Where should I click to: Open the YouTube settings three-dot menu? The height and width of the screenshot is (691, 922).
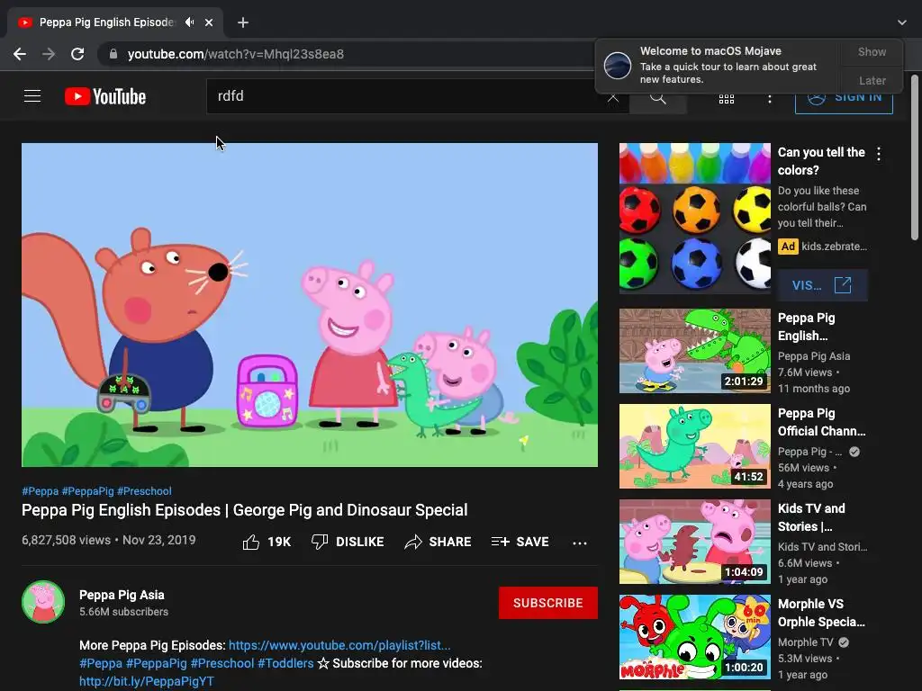tap(769, 99)
